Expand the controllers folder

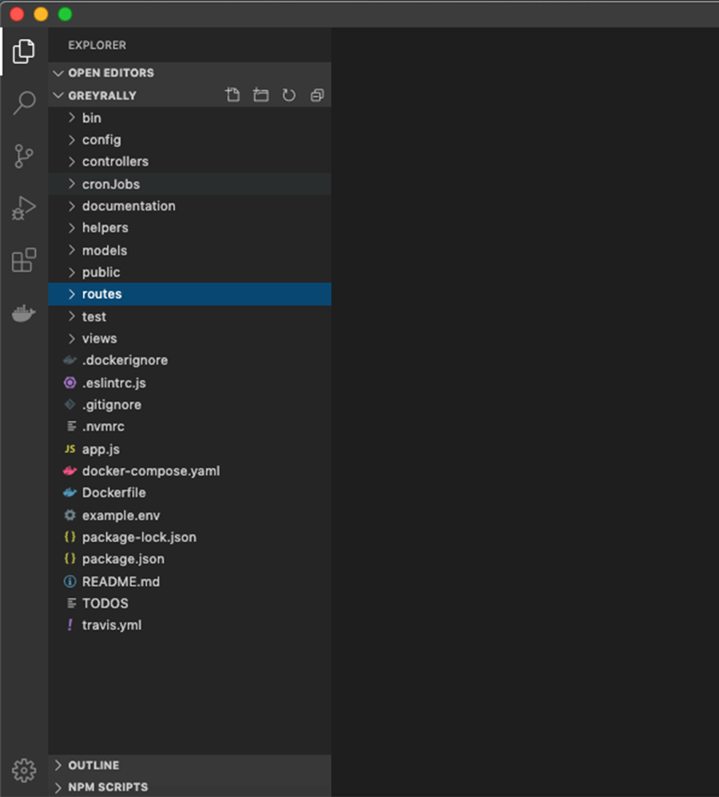tap(115, 161)
